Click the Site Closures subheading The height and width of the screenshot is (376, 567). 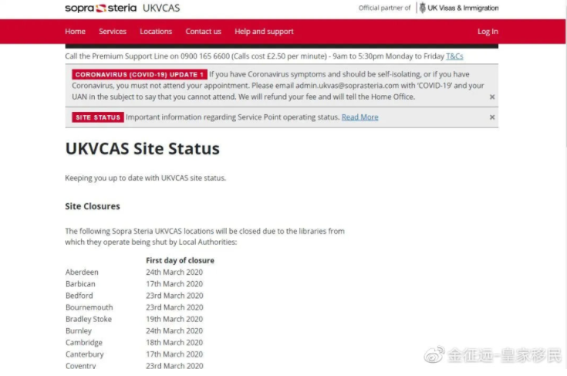point(93,206)
